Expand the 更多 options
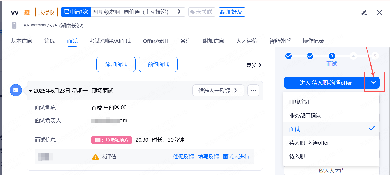 [x=254, y=65]
